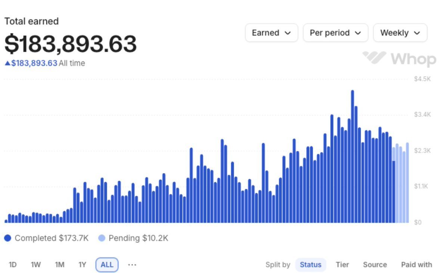Click the Total earned heading
This screenshot has height=273, width=448.
[31, 21]
